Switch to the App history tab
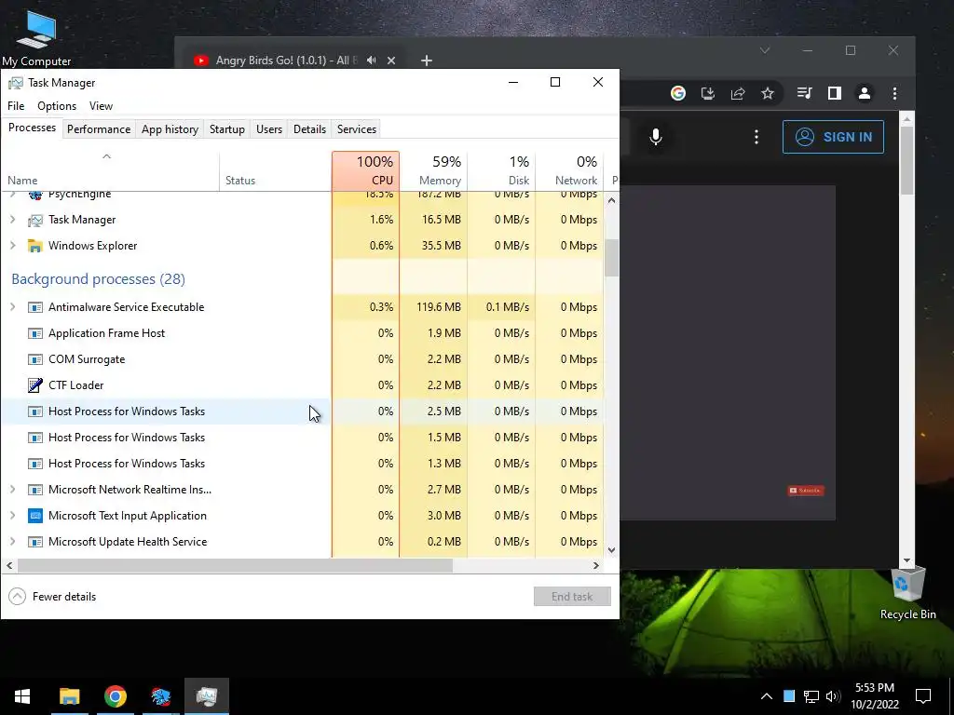This screenshot has width=954, height=715. (170, 128)
